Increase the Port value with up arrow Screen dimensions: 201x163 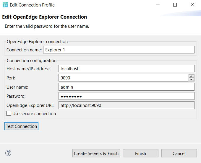[x=191, y=76]
